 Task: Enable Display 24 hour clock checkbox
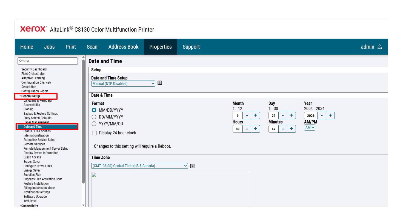pos(94,133)
